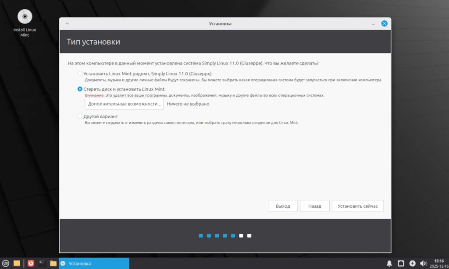Click the 'Установка' taskbar window entry

click(x=94, y=263)
